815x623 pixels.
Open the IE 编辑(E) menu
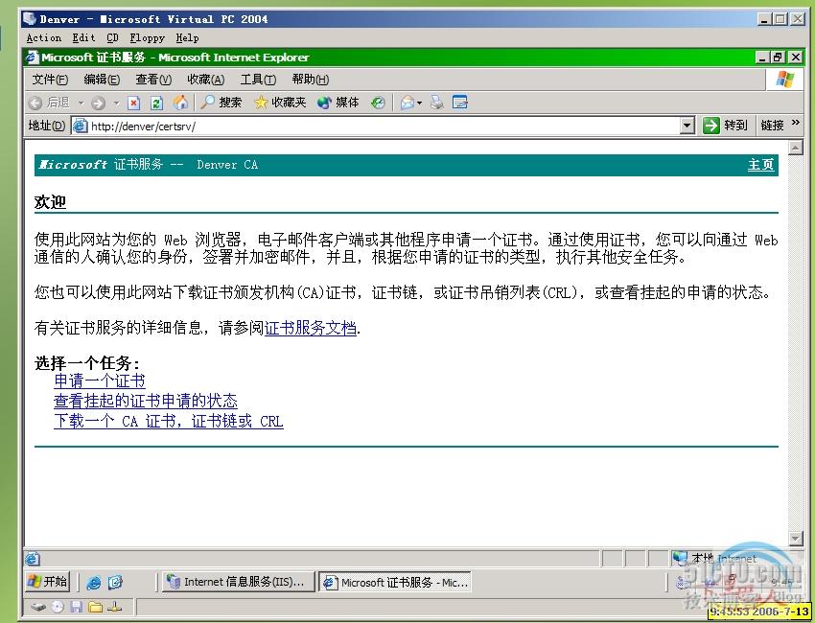[102, 80]
